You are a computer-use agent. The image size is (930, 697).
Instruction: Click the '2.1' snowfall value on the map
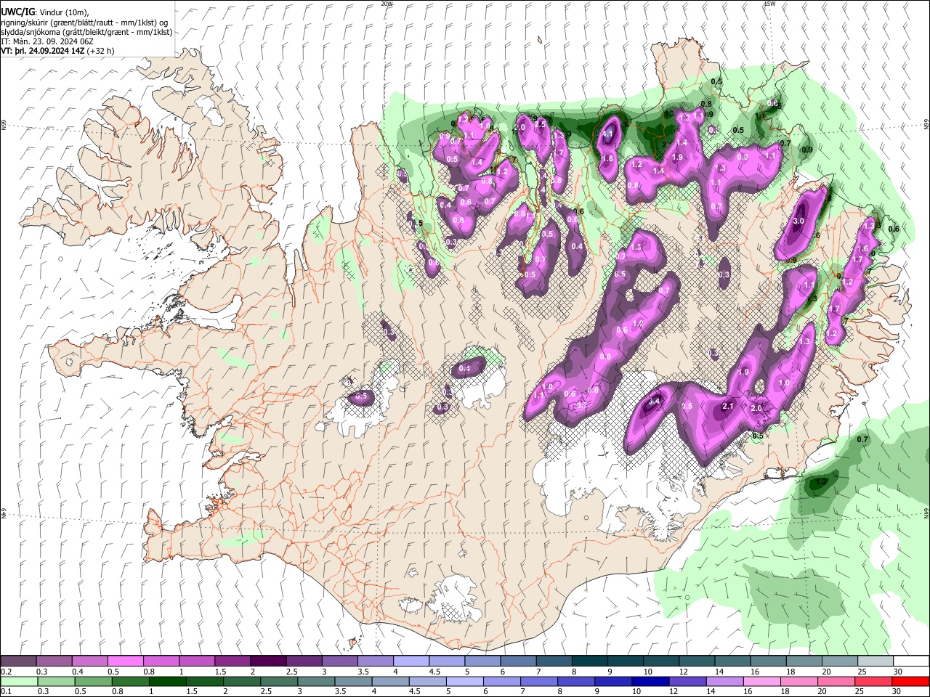(x=728, y=406)
